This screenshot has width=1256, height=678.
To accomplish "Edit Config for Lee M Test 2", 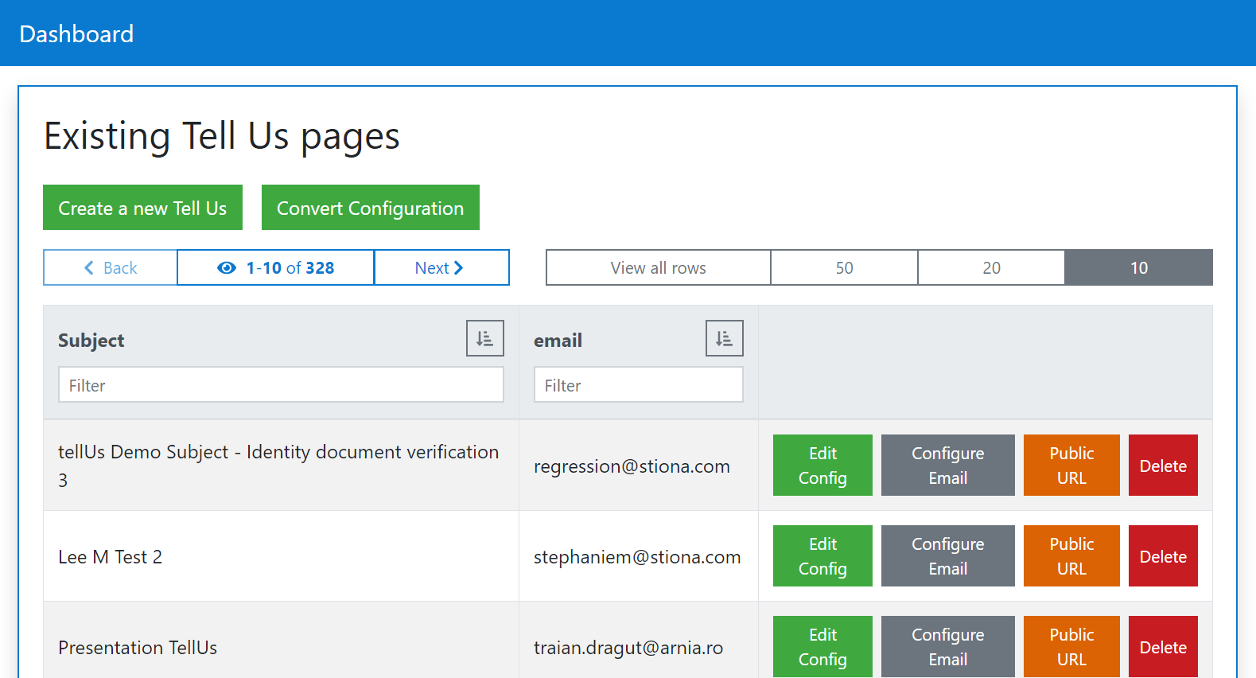I will [822, 556].
